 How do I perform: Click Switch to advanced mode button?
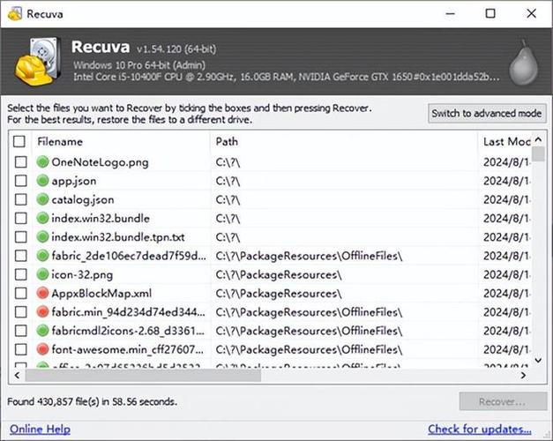click(487, 113)
